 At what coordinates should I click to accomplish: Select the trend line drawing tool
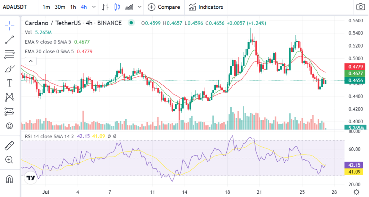pos(9,40)
